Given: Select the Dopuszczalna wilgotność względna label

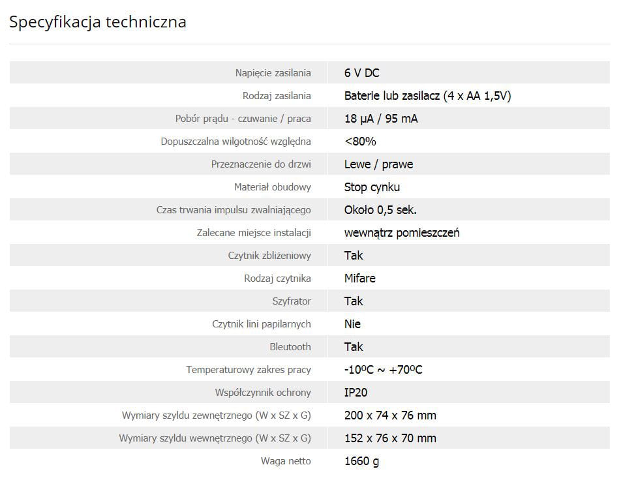Looking at the screenshot, I should click(x=235, y=142).
